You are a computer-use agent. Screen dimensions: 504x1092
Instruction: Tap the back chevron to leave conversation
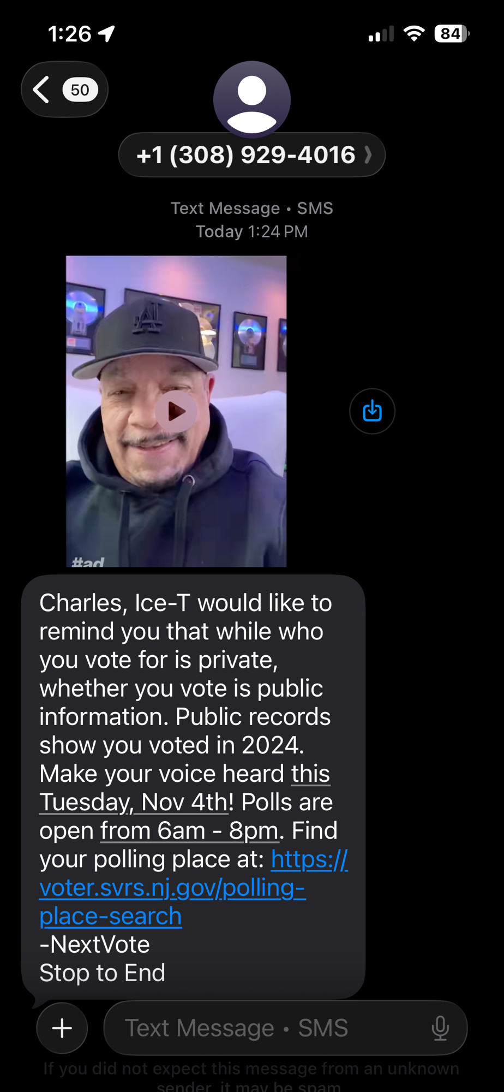(x=41, y=90)
